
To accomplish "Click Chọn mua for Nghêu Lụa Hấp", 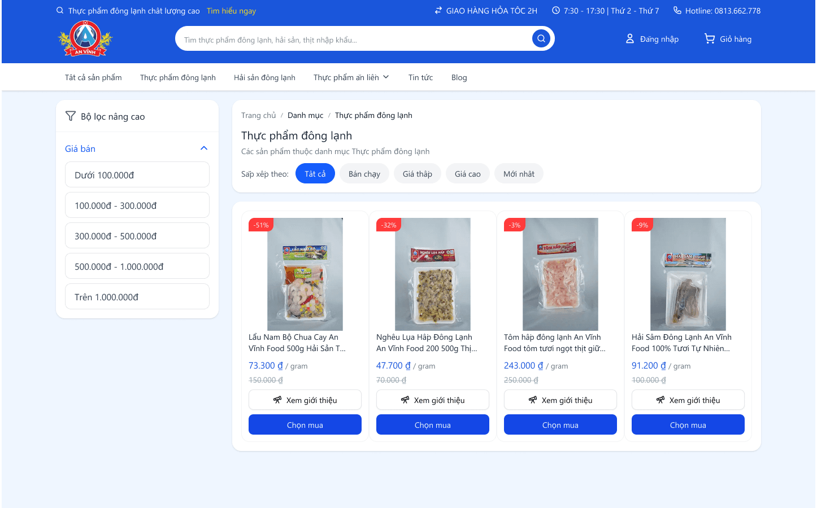I will 433,424.
